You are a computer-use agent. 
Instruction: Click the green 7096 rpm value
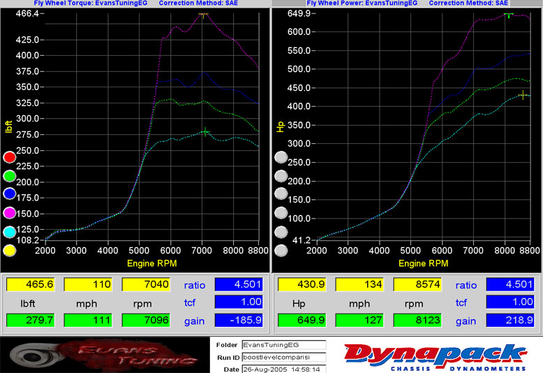point(146,320)
